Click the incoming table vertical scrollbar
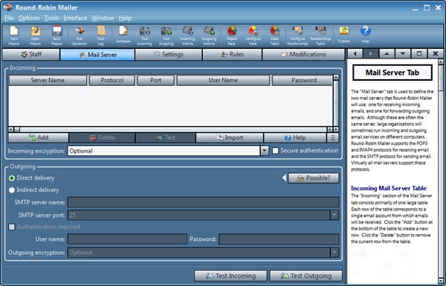This screenshot has width=446, height=286. click(336, 104)
